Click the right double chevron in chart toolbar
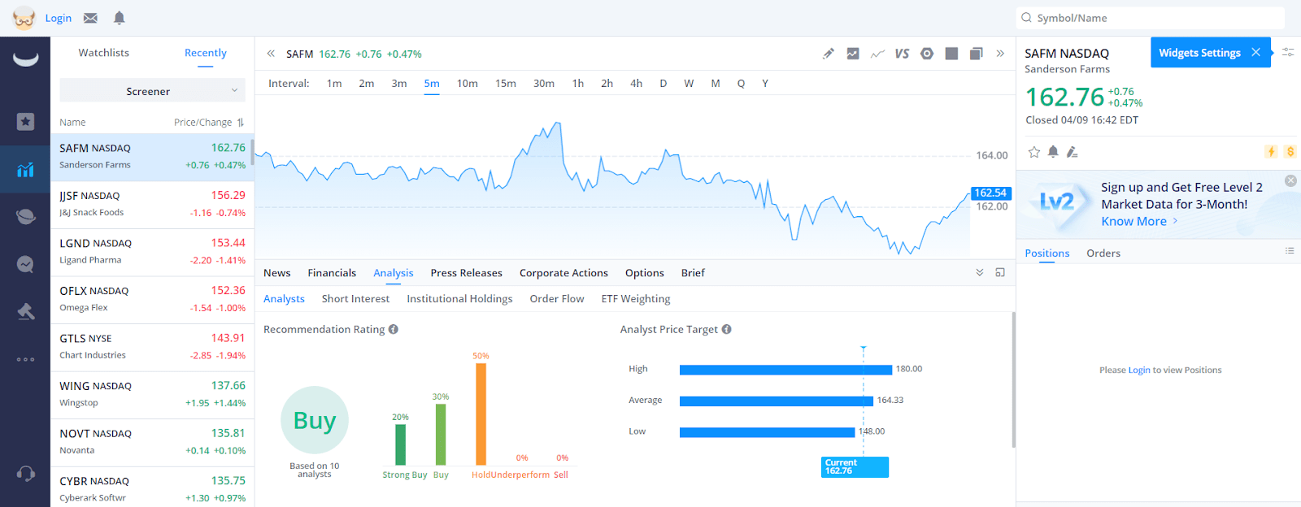 coord(1000,54)
